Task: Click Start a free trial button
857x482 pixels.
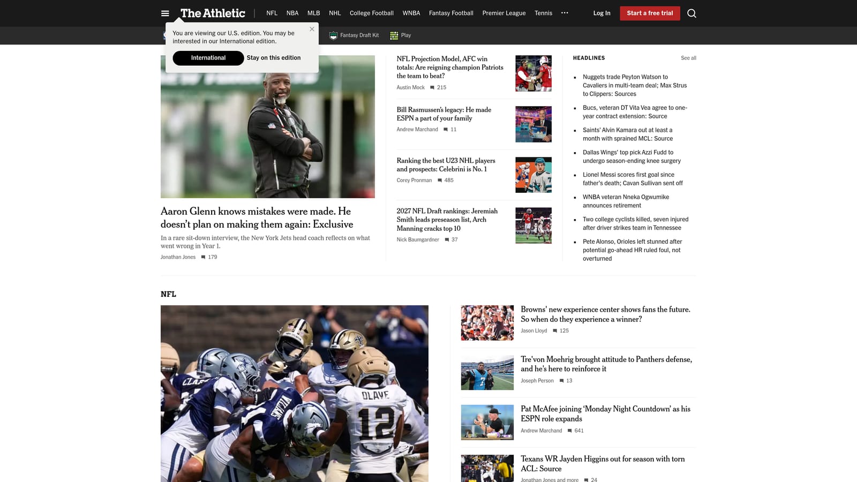Action: (x=650, y=13)
